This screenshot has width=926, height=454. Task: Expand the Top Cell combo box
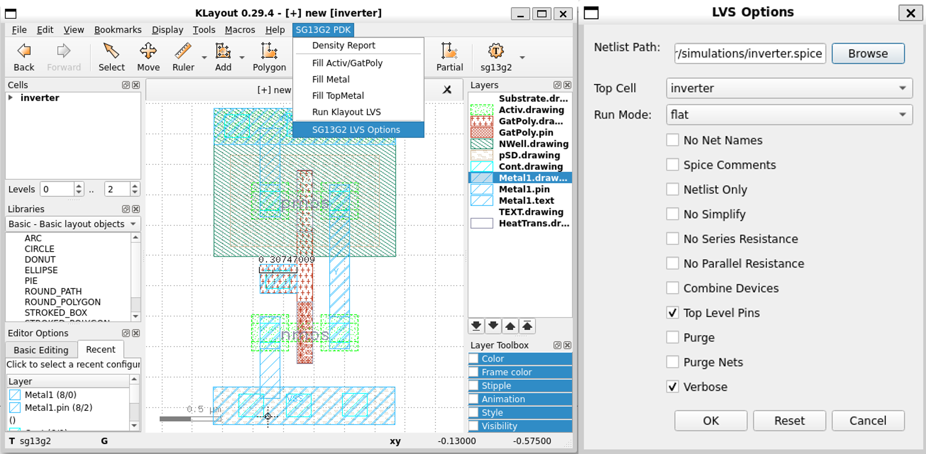click(x=789, y=88)
